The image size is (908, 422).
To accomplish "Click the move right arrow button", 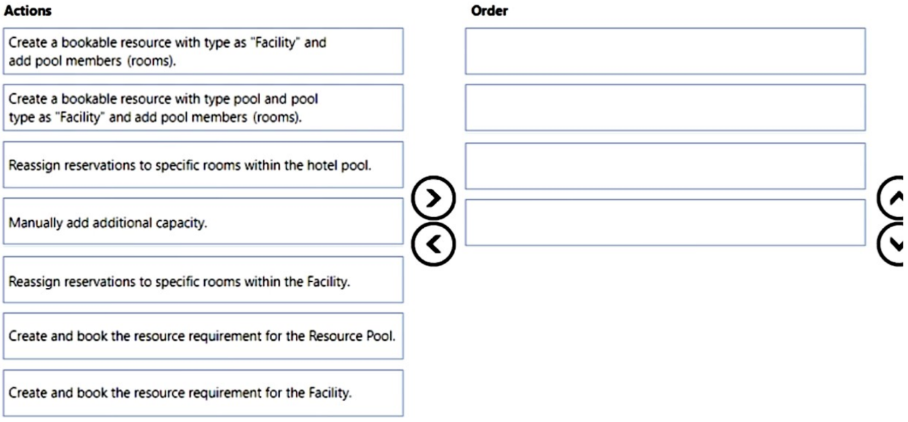I will (x=433, y=198).
